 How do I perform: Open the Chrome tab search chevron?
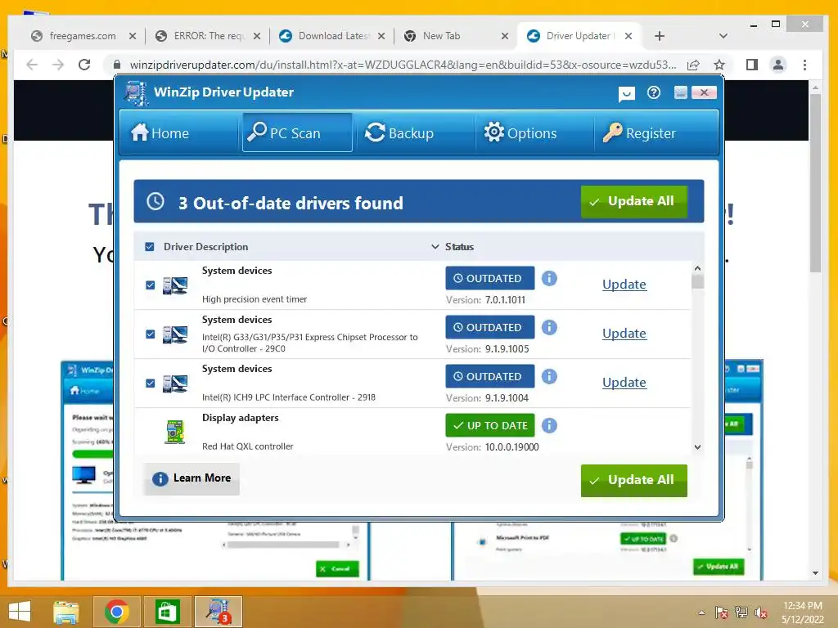(x=723, y=36)
